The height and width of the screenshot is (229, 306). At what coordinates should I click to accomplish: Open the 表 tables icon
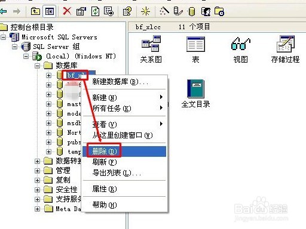pos(195,49)
